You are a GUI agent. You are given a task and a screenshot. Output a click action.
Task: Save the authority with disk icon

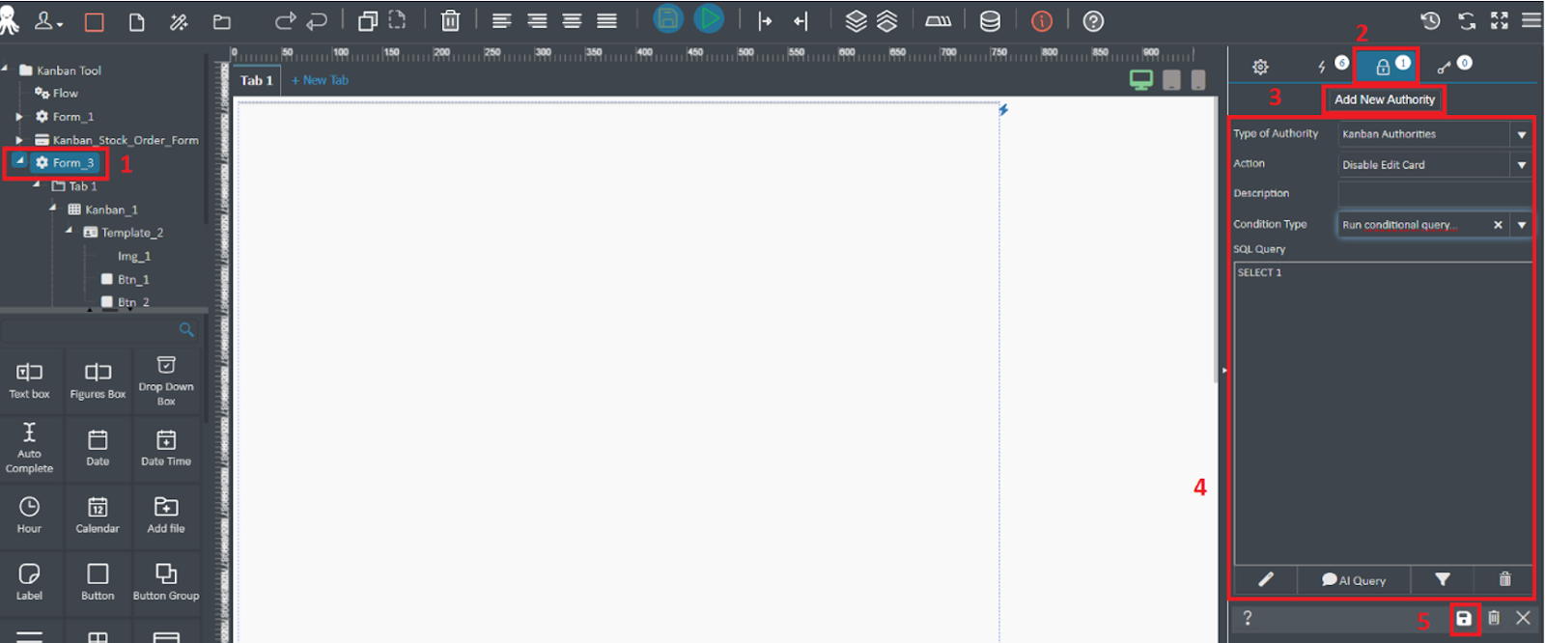pyautogui.click(x=1464, y=618)
